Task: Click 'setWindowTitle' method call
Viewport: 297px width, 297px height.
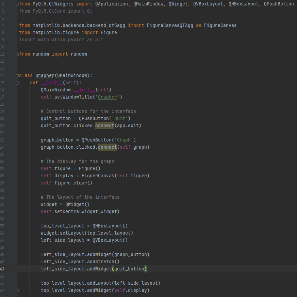Action: click(73, 97)
